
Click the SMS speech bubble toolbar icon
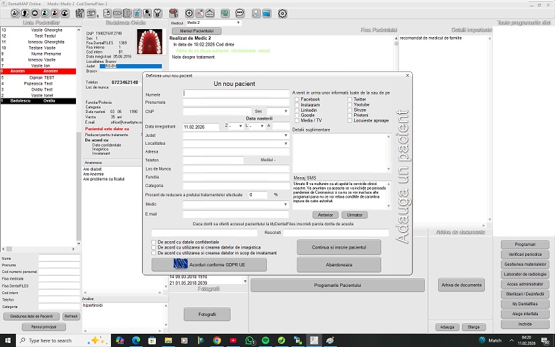239,13
